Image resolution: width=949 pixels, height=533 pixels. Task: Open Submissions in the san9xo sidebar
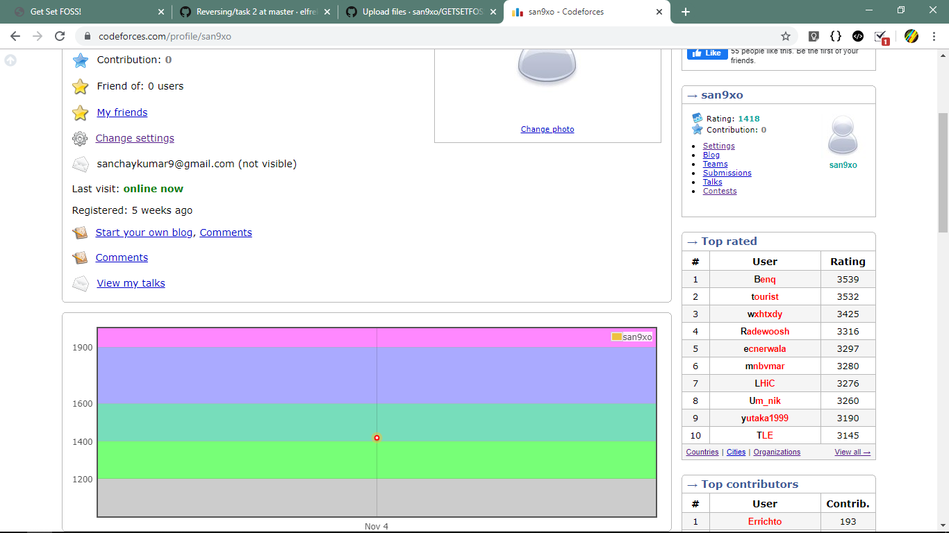pos(727,173)
